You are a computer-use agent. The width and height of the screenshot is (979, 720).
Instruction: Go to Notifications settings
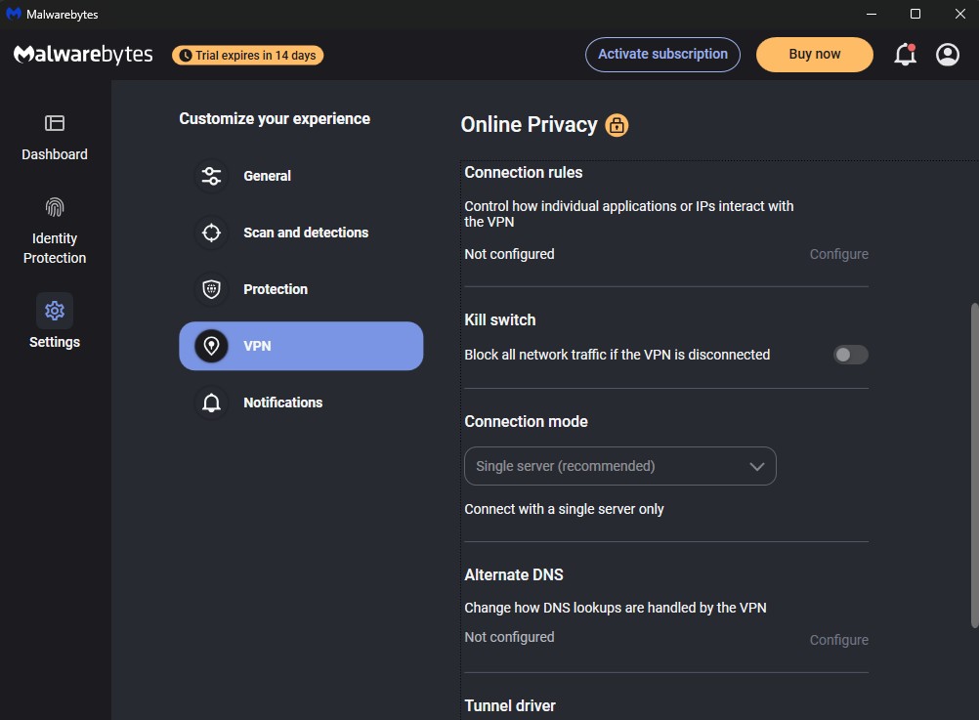pos(301,402)
